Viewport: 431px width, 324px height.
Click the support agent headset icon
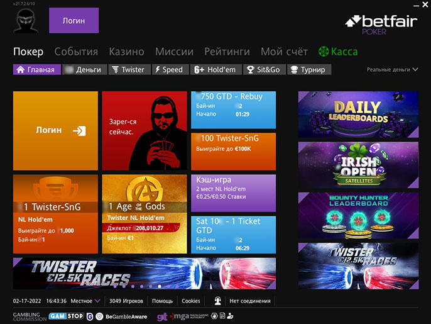tap(217, 301)
